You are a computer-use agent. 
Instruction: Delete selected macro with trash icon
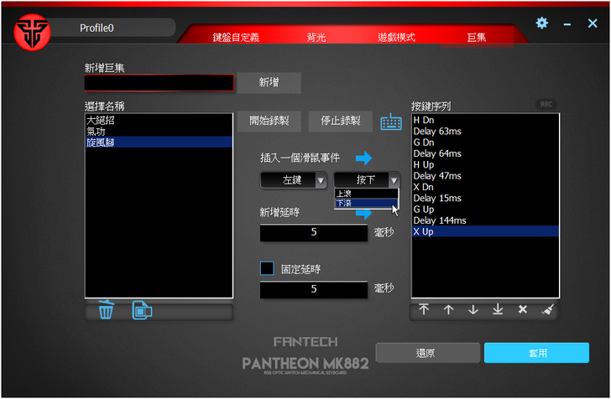coord(106,310)
